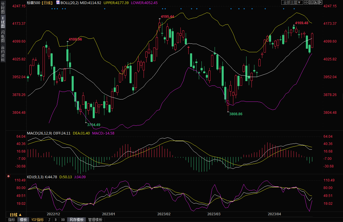
Task: Toggle the B template button
Action: point(56,220)
